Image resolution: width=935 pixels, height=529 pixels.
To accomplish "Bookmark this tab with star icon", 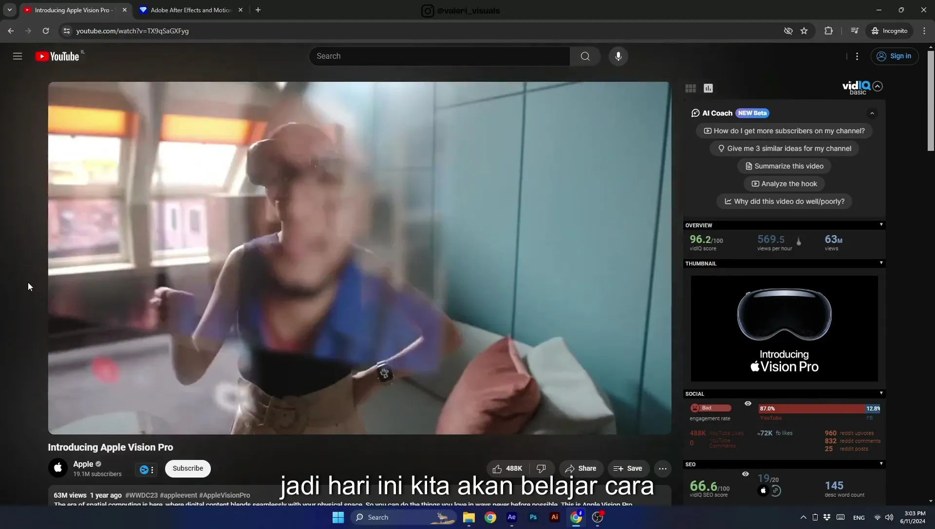I will coord(804,31).
